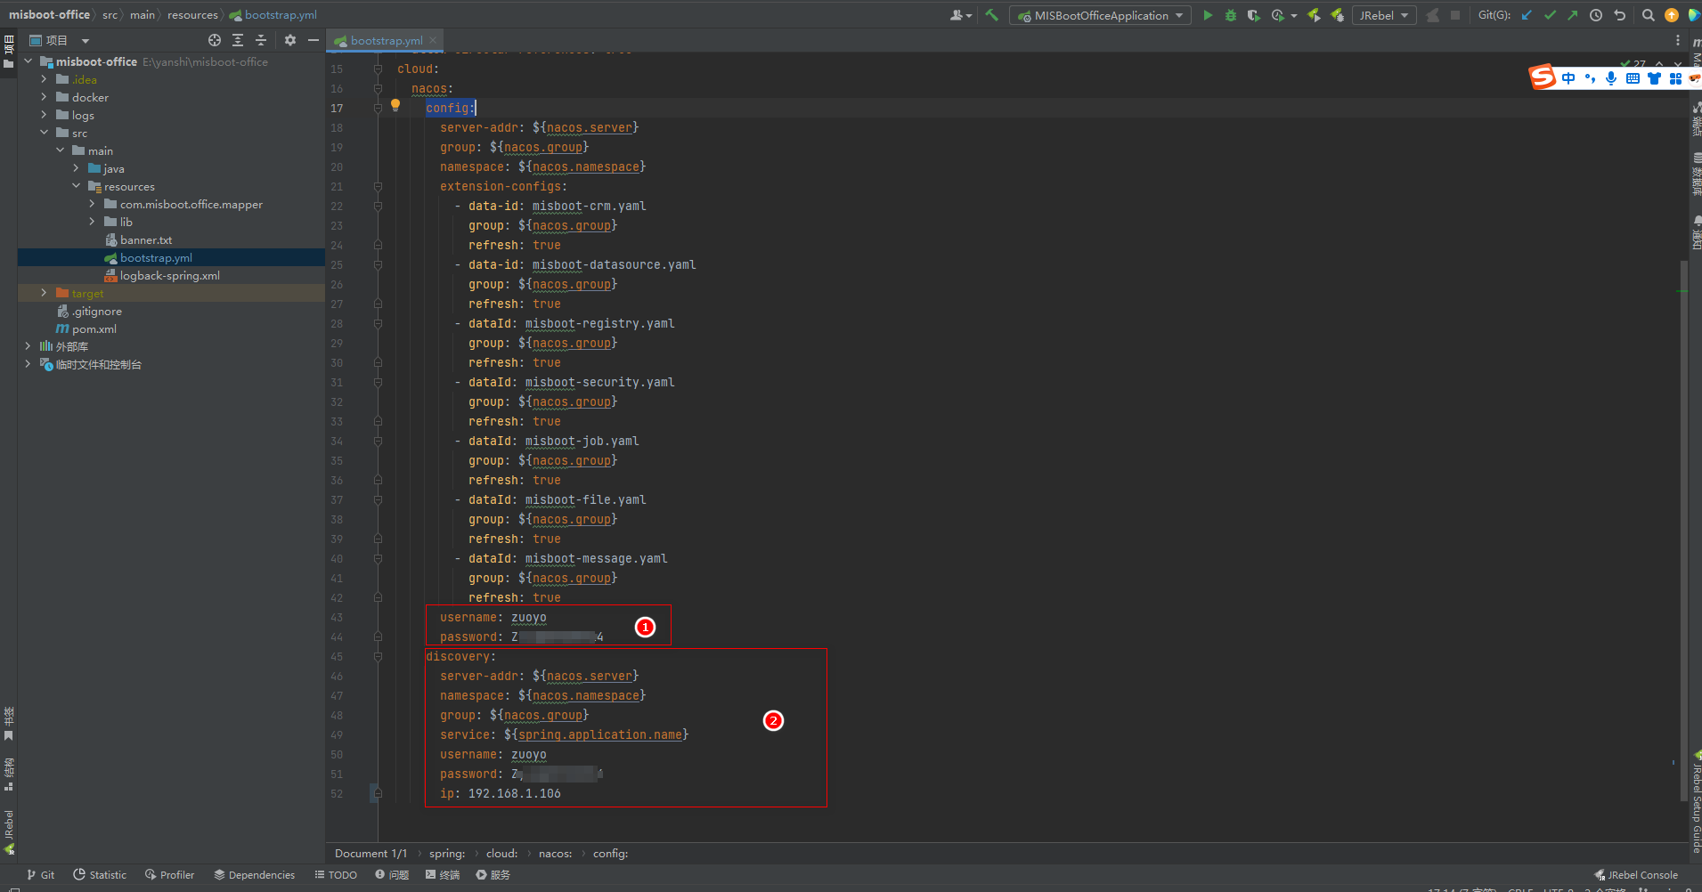Open the JRebel dropdown
The height and width of the screenshot is (892, 1702).
1384,15
